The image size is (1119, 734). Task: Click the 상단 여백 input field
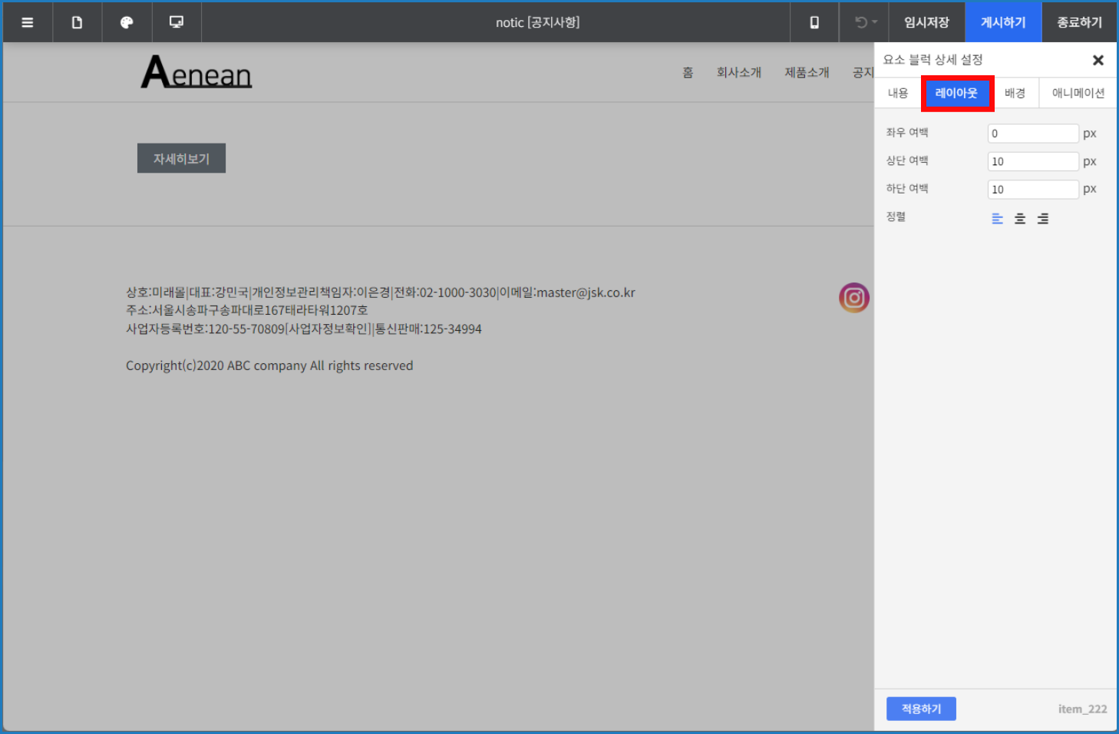tap(1032, 160)
